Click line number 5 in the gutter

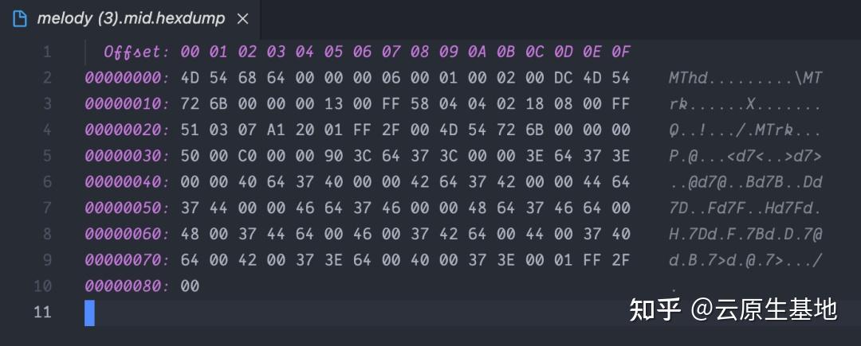click(x=46, y=156)
